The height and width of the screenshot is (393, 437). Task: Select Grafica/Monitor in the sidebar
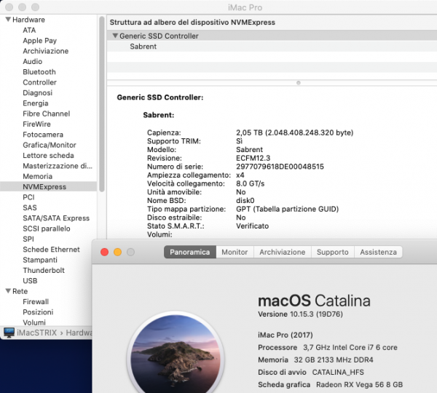[50, 145]
